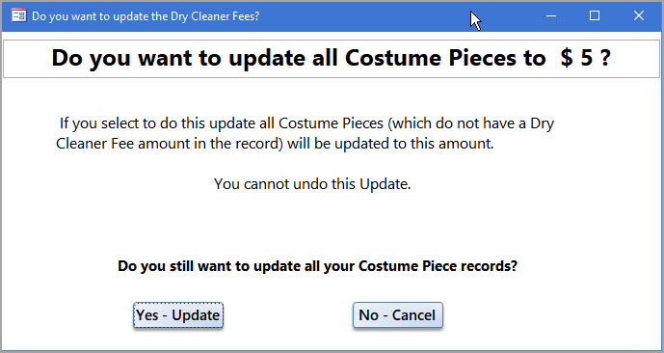This screenshot has width=664, height=353.
Task: Close the Dry Cleaner Fees dialog
Action: (639, 16)
